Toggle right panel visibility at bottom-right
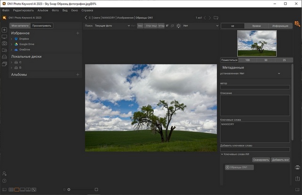 coord(297,189)
